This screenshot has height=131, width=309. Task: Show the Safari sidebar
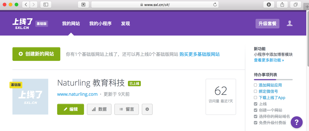[46, 4]
